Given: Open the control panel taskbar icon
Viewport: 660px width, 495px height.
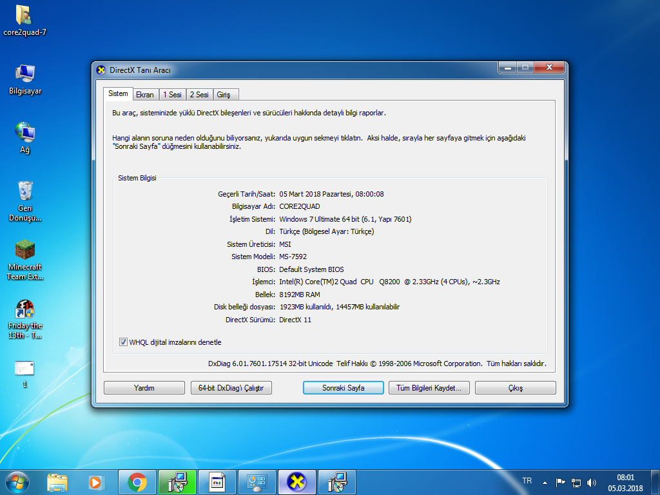Looking at the screenshot, I should click(x=257, y=482).
